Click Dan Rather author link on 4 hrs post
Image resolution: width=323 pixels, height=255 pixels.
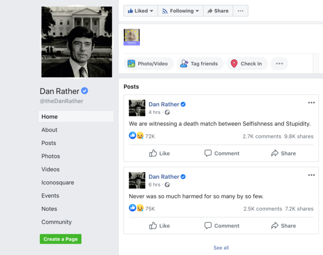click(164, 105)
